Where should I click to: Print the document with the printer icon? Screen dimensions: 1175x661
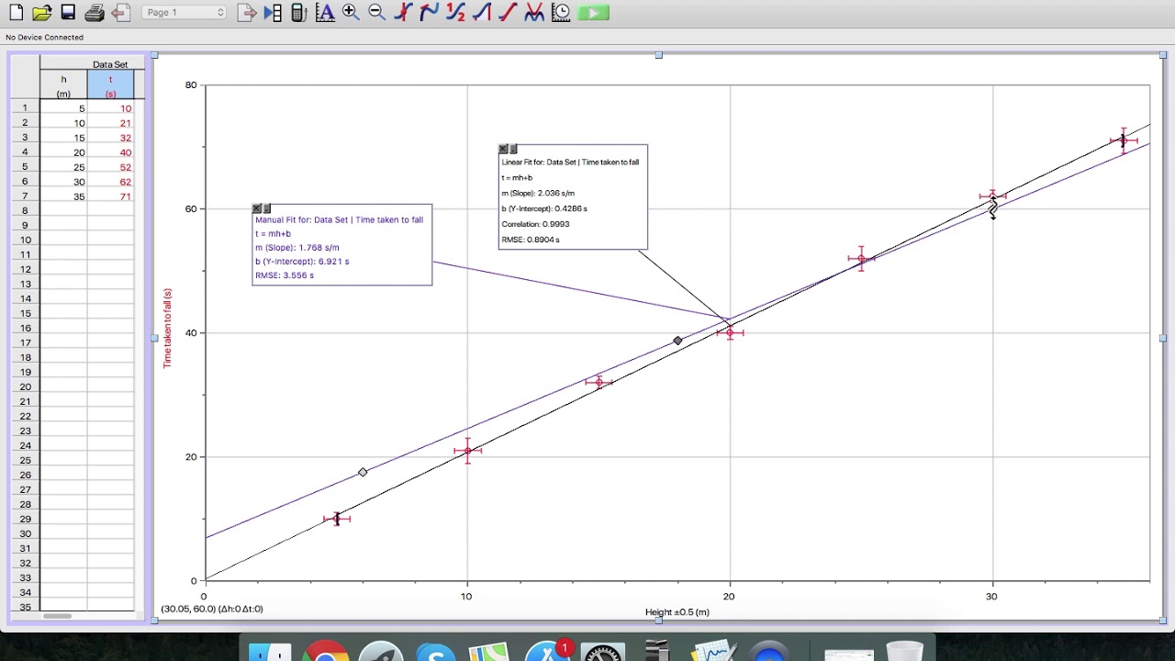click(x=95, y=13)
